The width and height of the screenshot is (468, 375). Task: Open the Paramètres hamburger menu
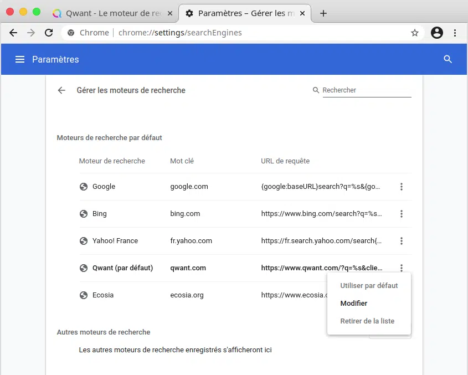pos(20,59)
